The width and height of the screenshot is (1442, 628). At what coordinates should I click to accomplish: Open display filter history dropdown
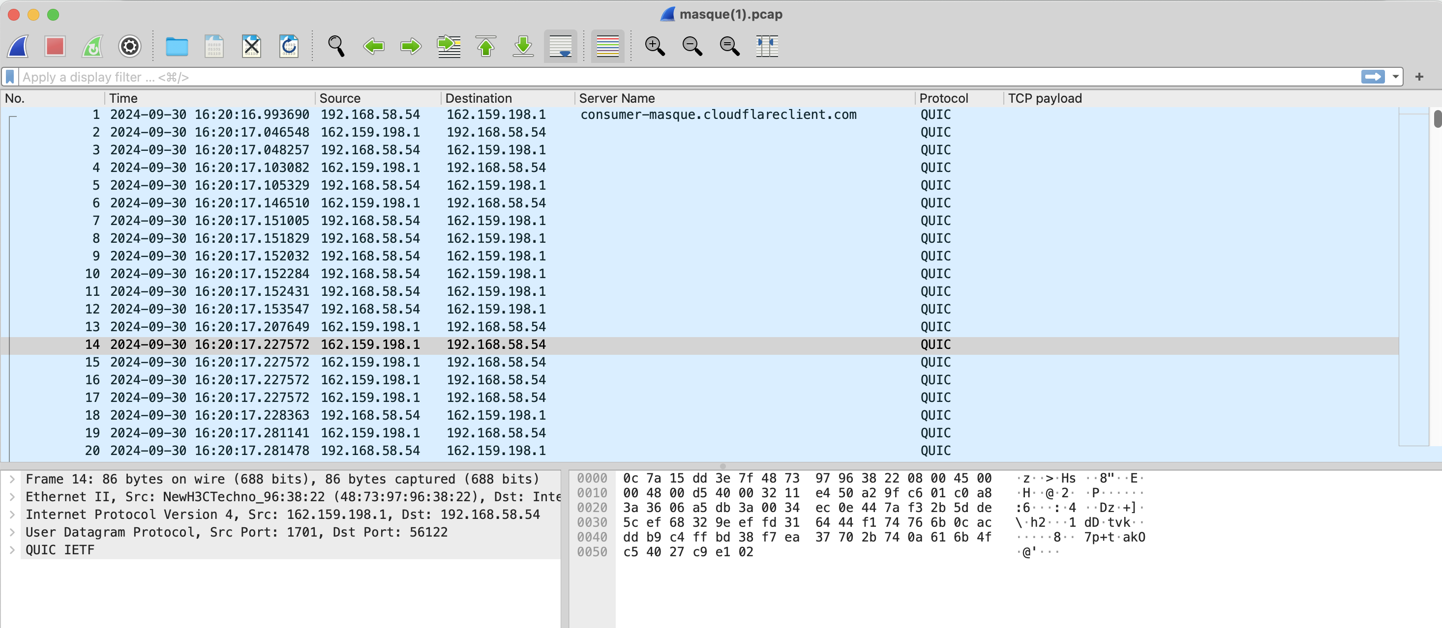coord(1395,77)
